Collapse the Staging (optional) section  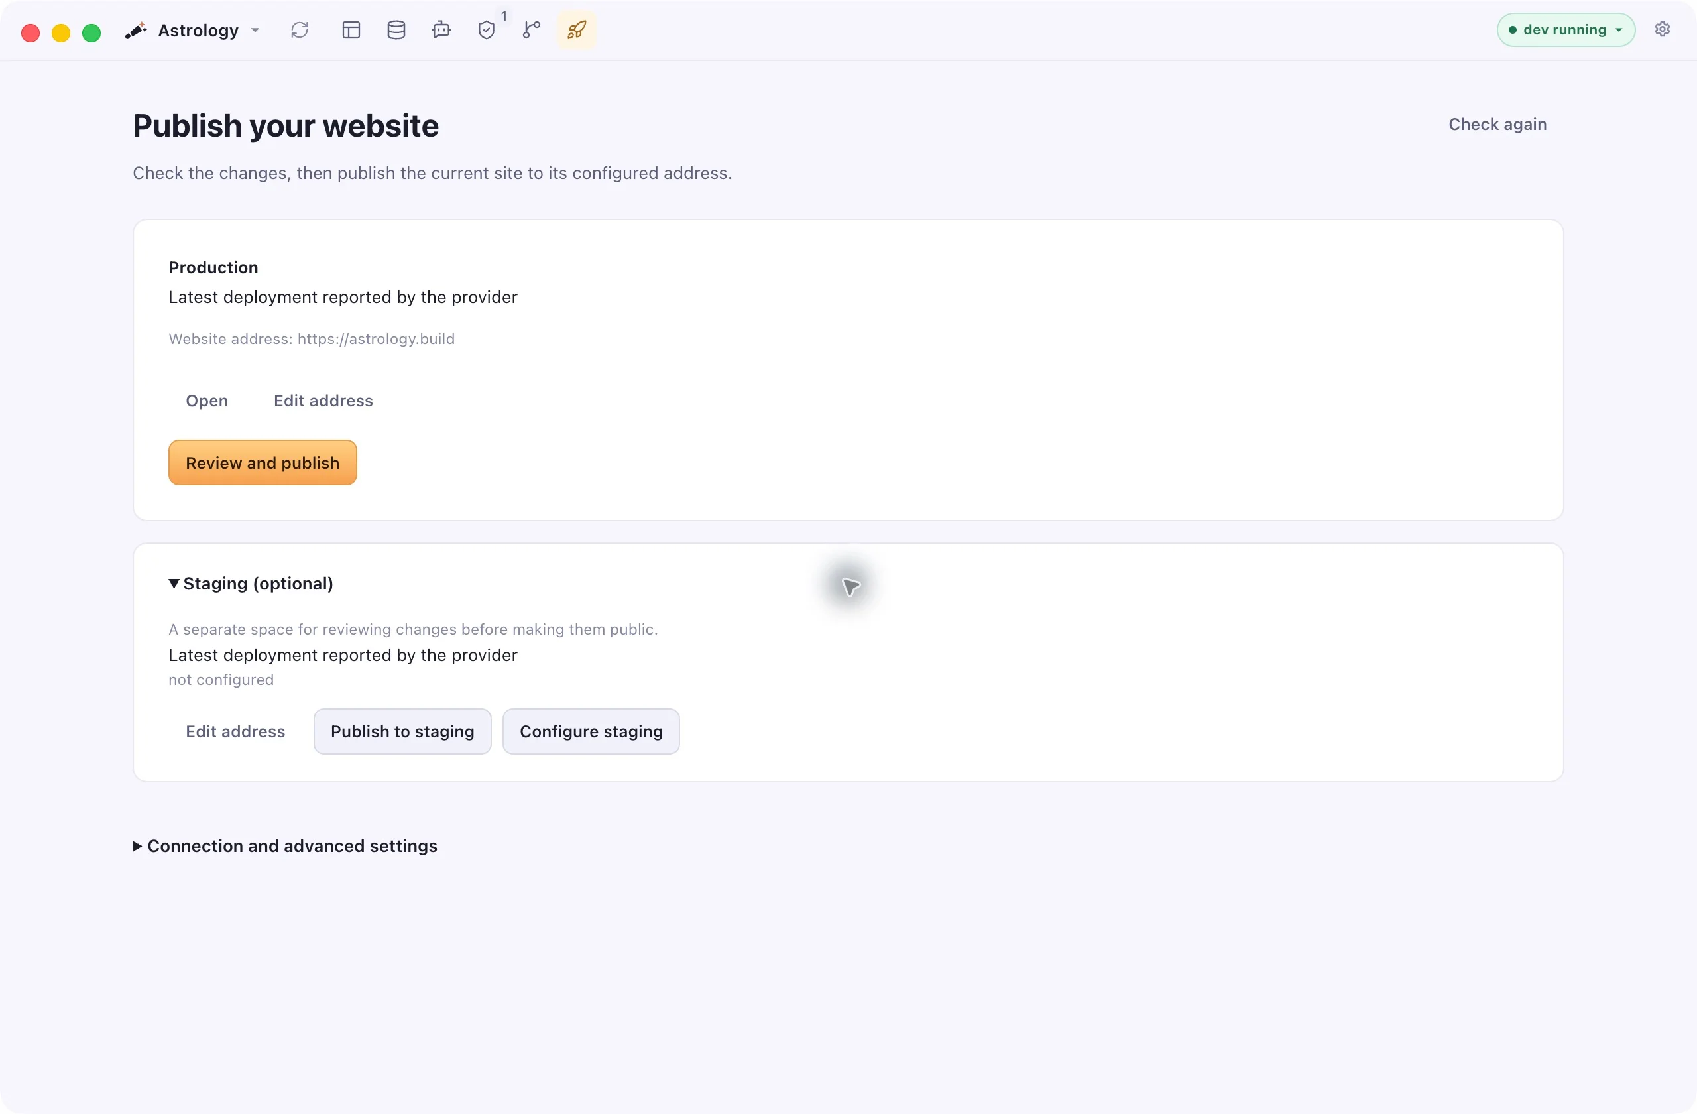[x=251, y=584]
